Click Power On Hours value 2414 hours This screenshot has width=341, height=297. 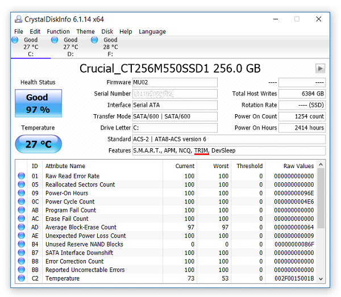click(302, 128)
